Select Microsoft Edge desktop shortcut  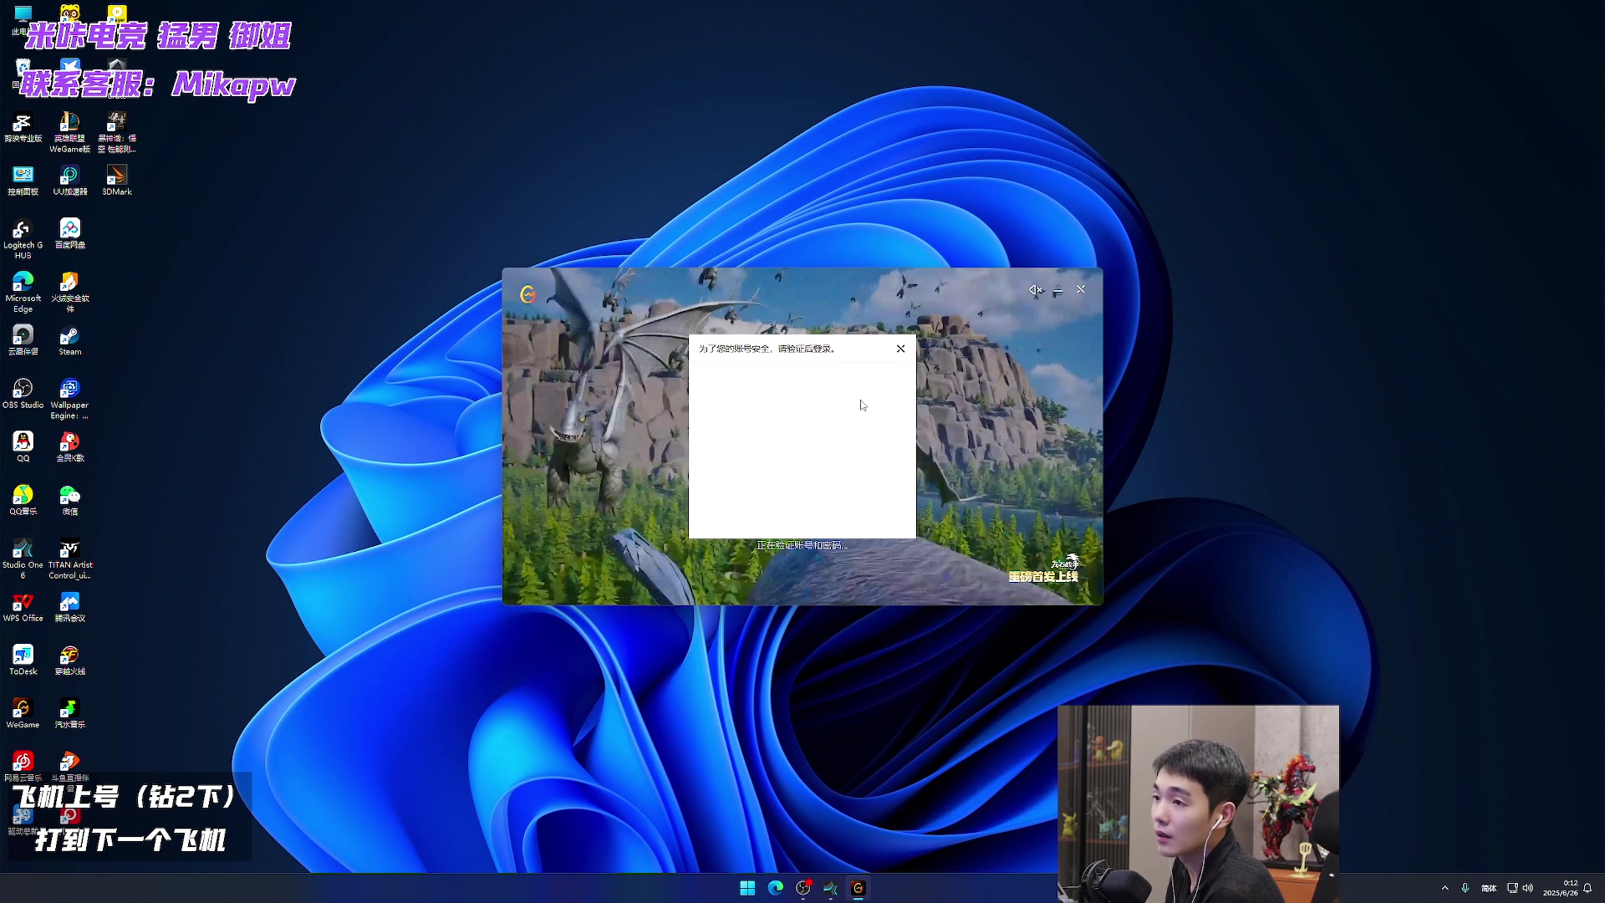coord(23,292)
